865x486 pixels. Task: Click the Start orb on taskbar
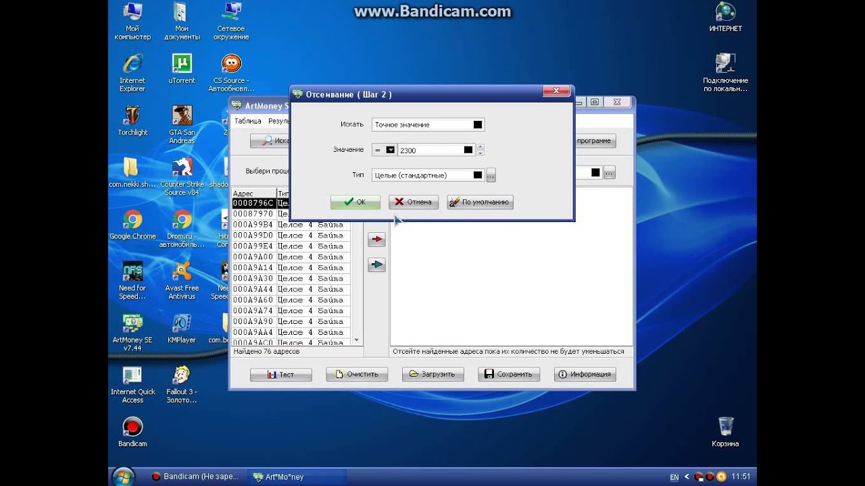click(122, 477)
